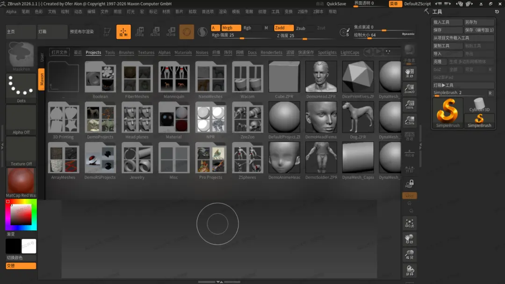
Task: Open the Alpha Off selector
Action: [x=21, y=120]
